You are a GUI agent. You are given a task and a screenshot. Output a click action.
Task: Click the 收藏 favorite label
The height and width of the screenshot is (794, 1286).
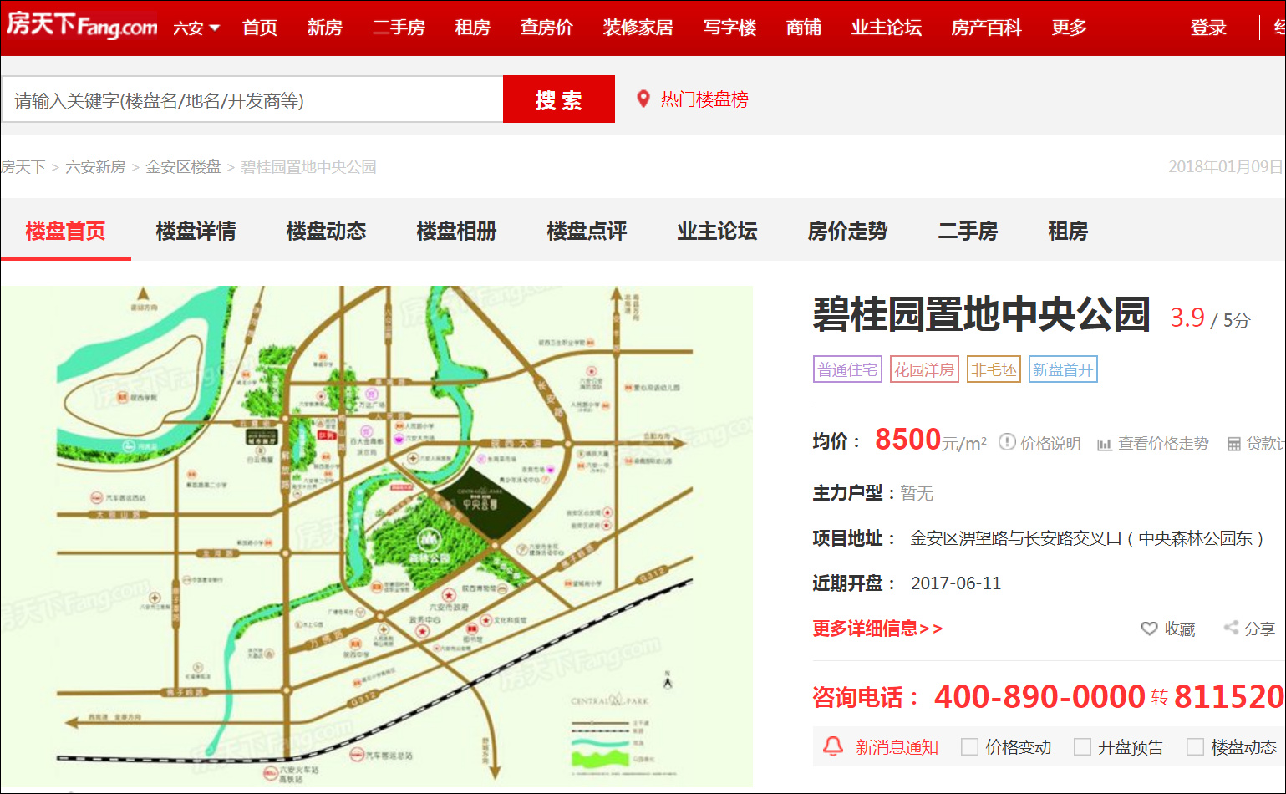pos(1180,629)
